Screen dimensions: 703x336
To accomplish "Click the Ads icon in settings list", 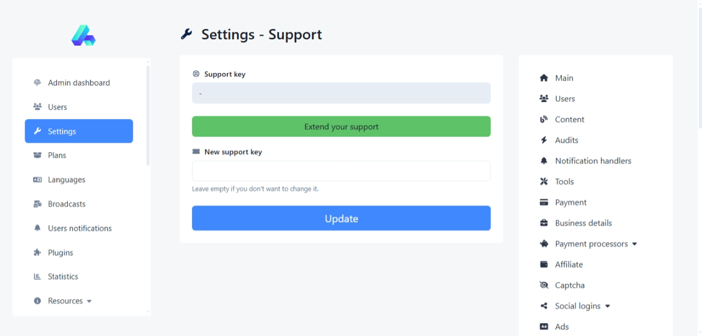I will coord(543,327).
